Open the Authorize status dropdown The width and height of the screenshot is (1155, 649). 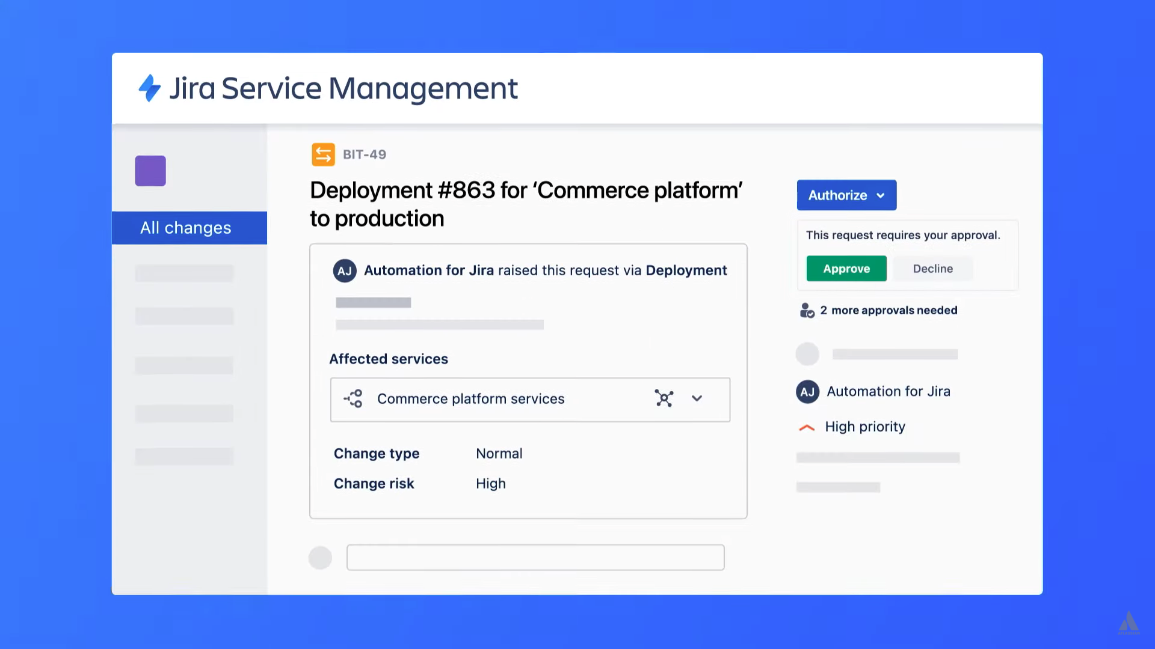click(x=846, y=195)
